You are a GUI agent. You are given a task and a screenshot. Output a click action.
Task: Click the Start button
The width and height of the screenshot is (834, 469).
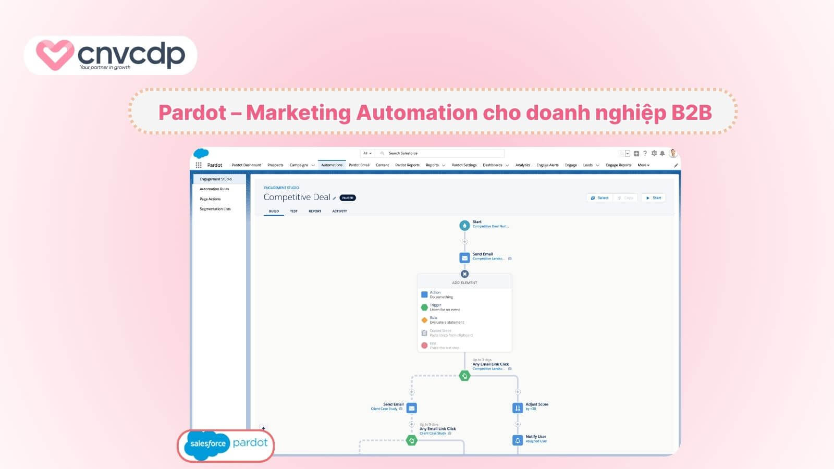point(654,198)
